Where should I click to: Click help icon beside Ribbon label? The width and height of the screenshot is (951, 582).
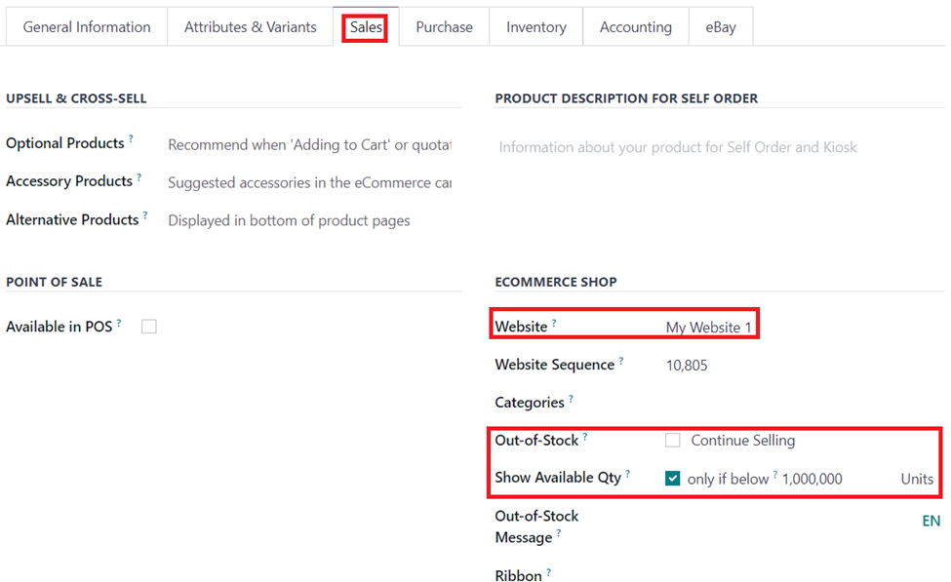tap(548, 571)
